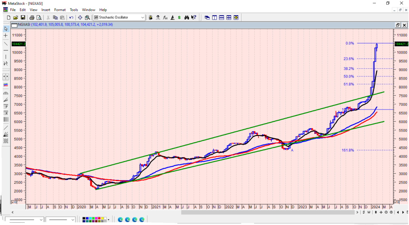Choose the horizontal line drawing tool

coord(6,50)
